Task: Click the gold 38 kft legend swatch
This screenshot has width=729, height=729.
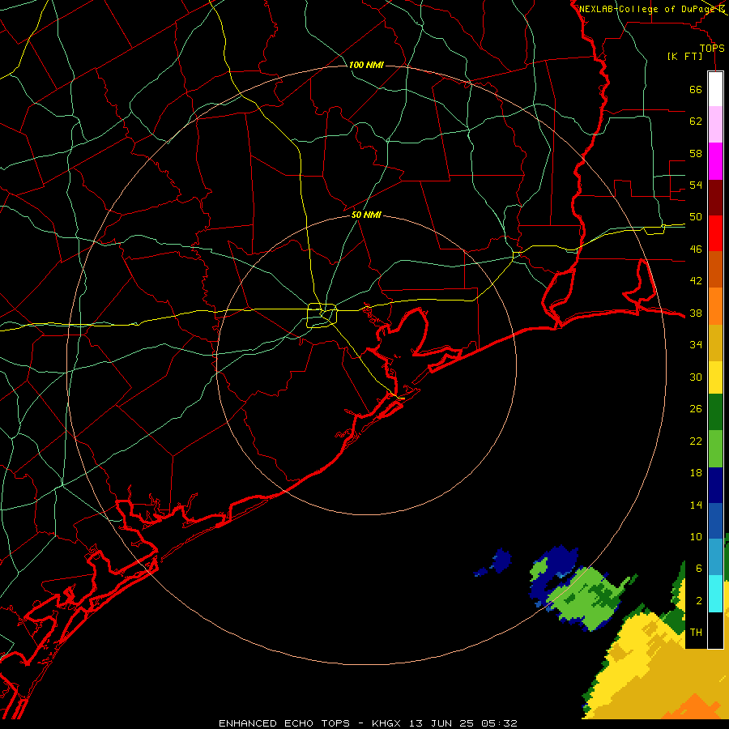Action: (x=715, y=343)
